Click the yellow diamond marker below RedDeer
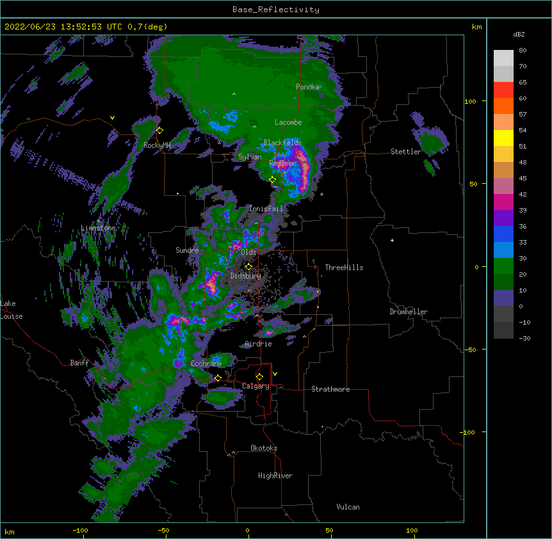 (272, 180)
